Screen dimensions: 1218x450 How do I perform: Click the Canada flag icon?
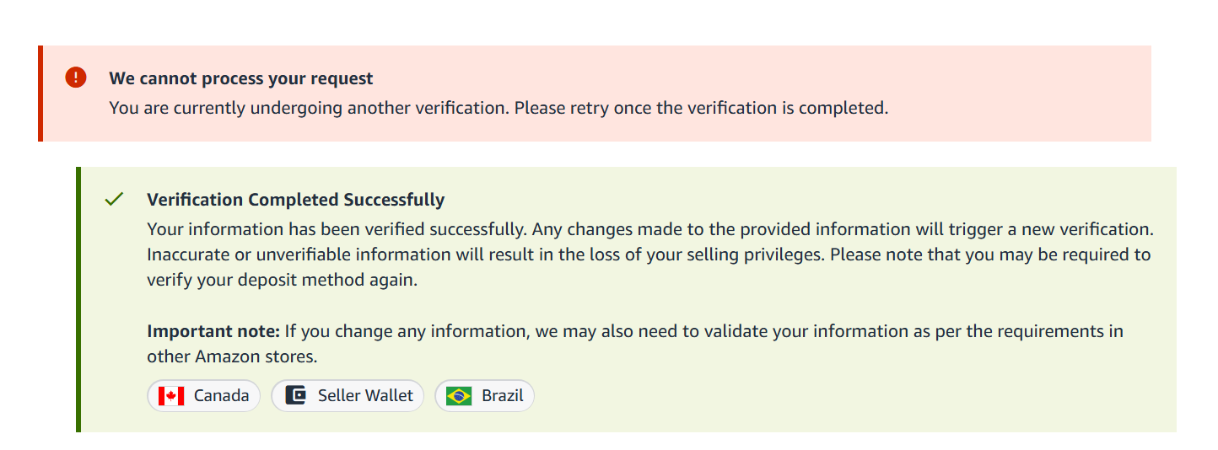pyautogui.click(x=171, y=396)
